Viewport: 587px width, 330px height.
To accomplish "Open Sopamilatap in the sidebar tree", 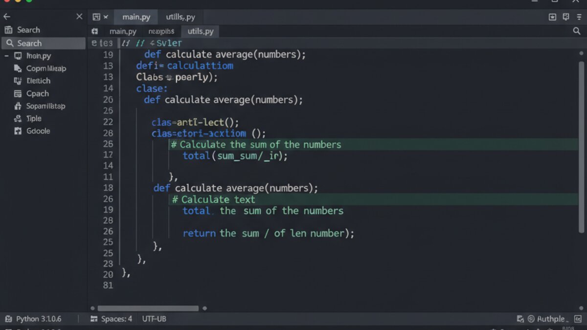I will 45,106.
